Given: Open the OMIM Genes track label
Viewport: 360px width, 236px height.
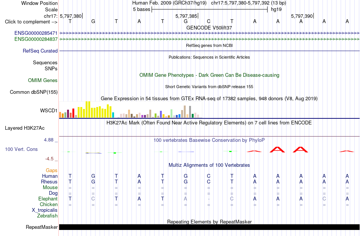Looking at the screenshot, I should (x=43, y=80).
